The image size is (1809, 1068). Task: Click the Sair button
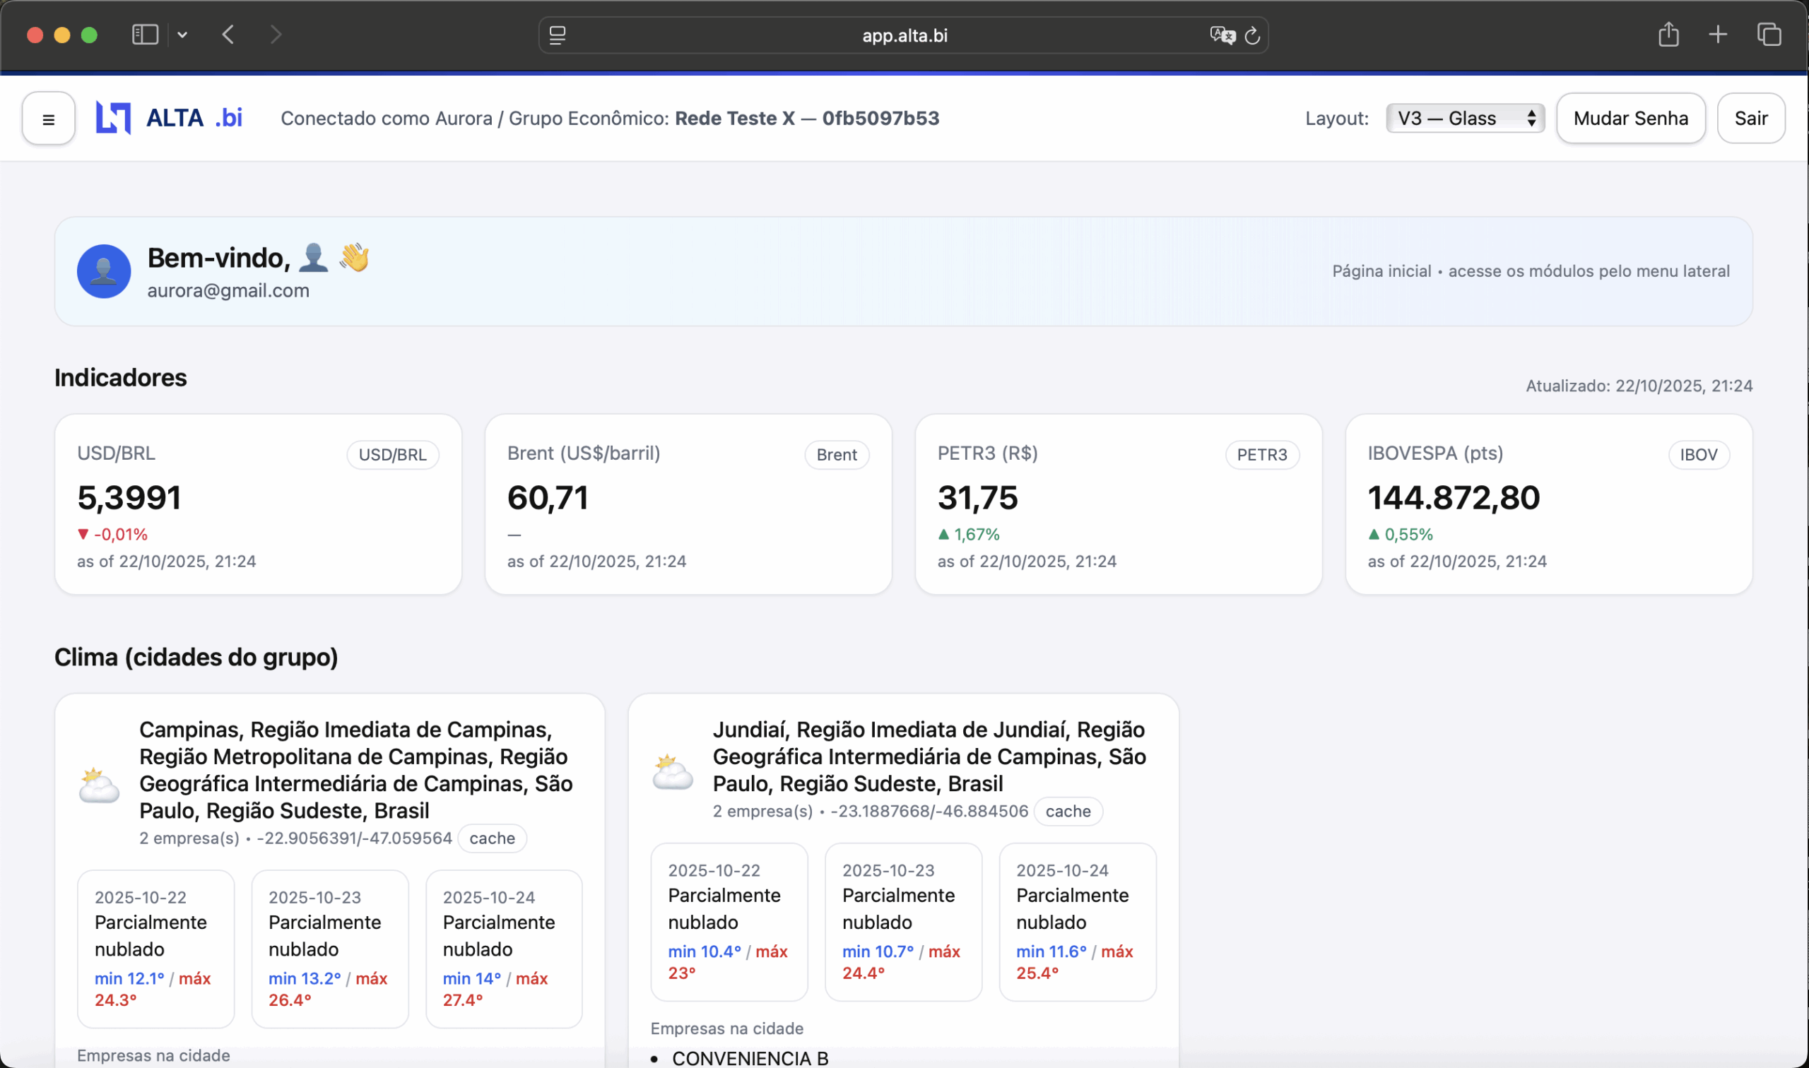1750,118
